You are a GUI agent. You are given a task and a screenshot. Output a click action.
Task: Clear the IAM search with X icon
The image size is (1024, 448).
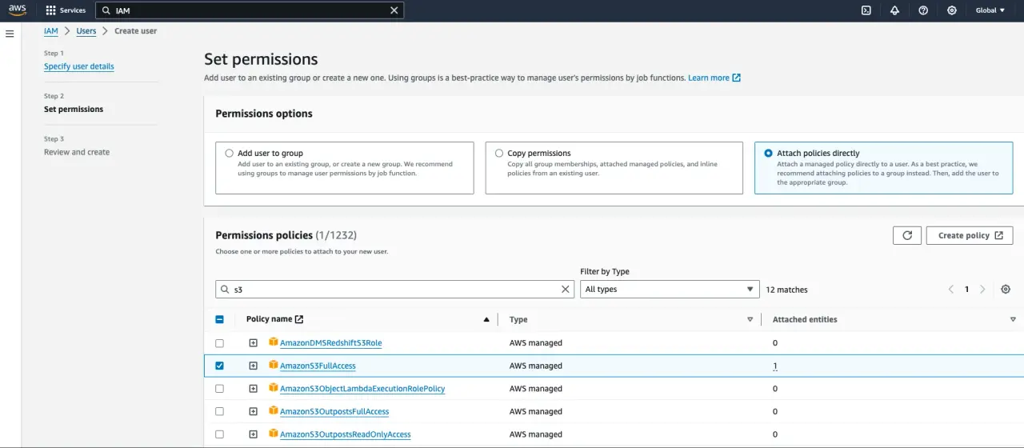coord(394,10)
